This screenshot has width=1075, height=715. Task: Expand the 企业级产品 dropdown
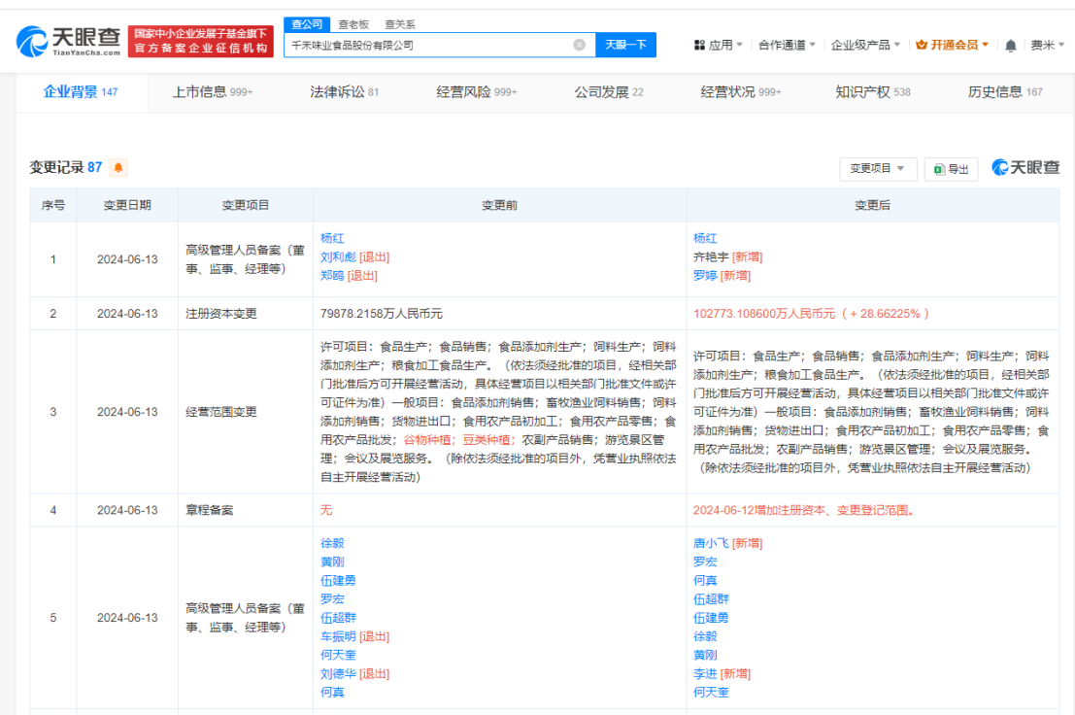(x=865, y=45)
